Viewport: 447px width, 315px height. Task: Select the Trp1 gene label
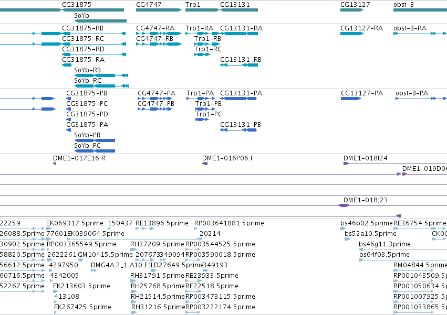pyautogui.click(x=193, y=5)
